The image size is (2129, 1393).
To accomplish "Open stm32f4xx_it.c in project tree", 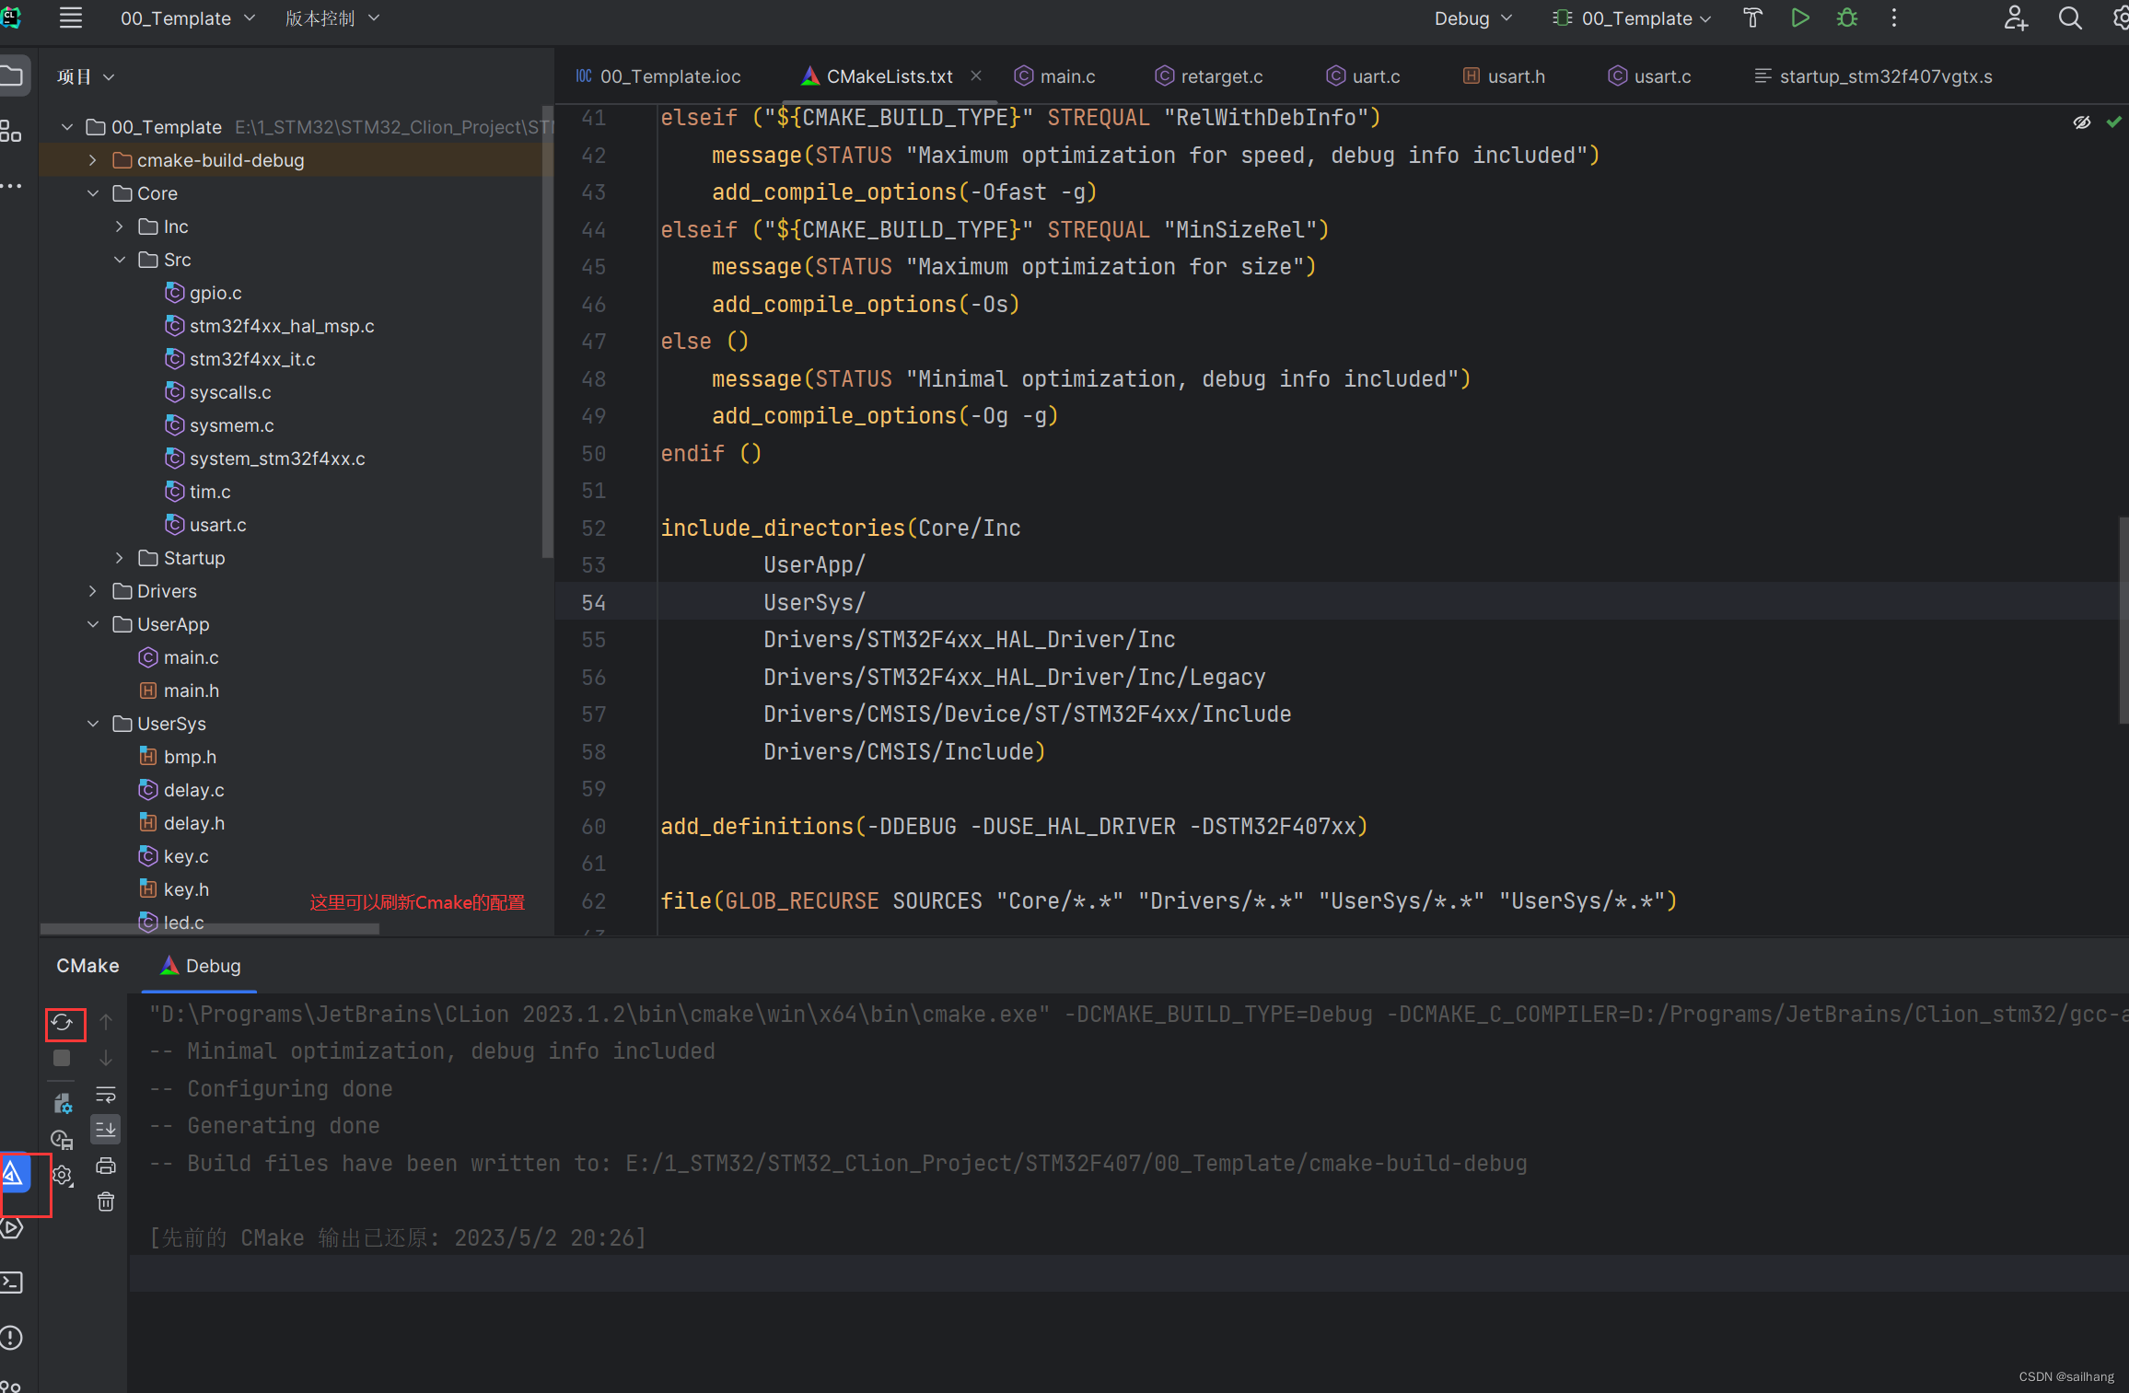I will point(251,359).
